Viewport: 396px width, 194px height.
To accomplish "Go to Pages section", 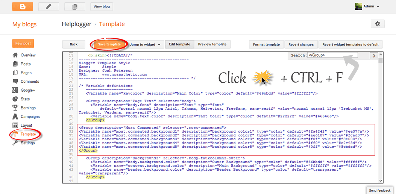I will [26, 73].
